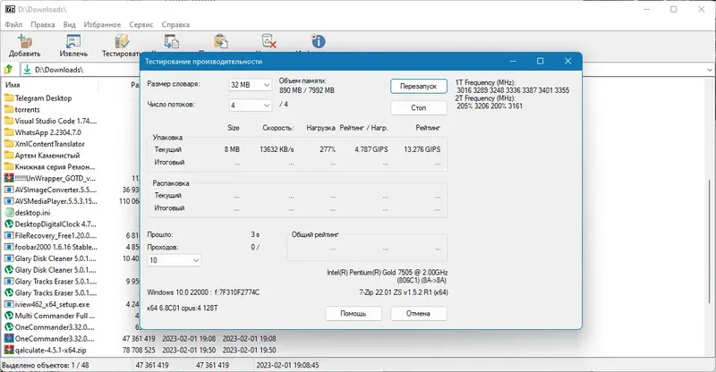Image resolution: width=716 pixels, height=372 pixels.
Task: Open the Избранное menu
Action: tap(102, 25)
